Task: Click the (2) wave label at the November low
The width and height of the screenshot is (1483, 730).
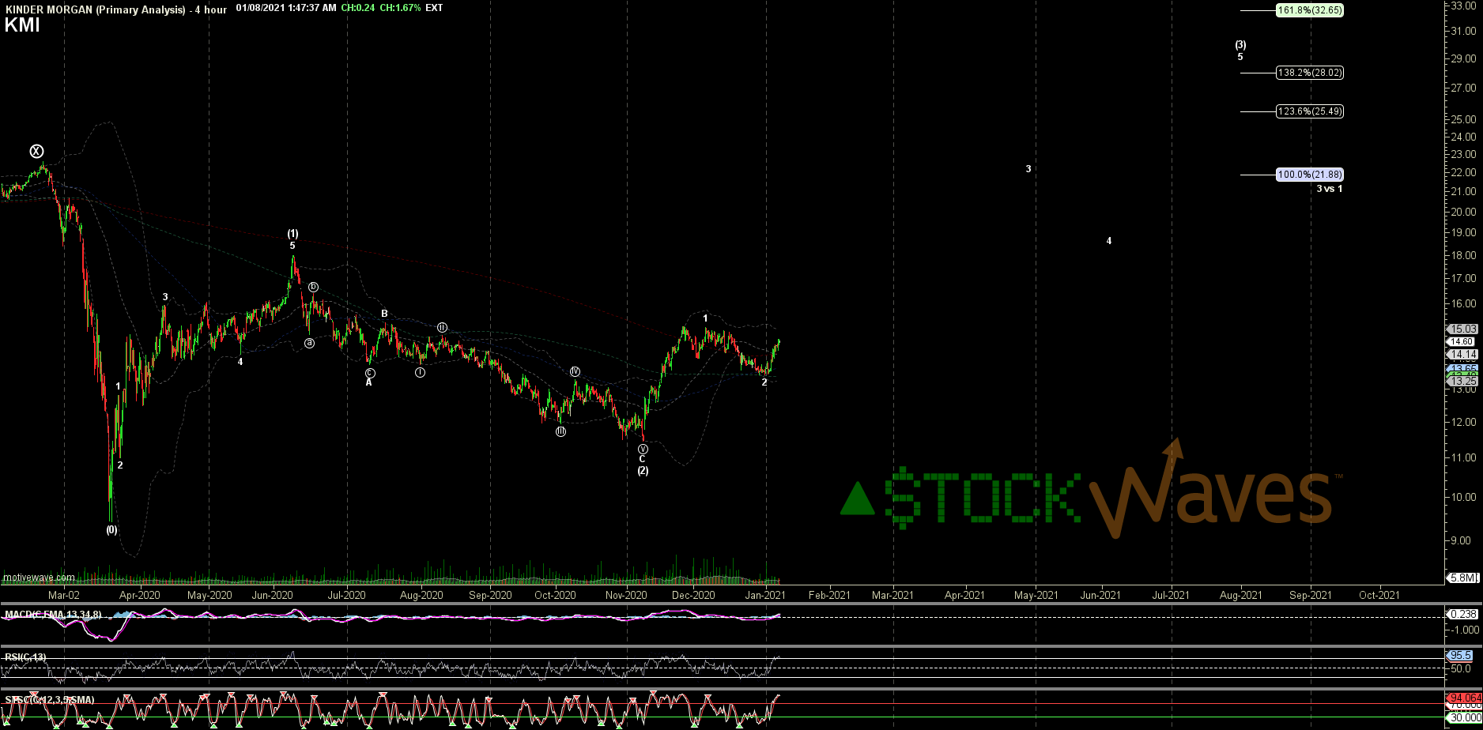Action: point(643,471)
